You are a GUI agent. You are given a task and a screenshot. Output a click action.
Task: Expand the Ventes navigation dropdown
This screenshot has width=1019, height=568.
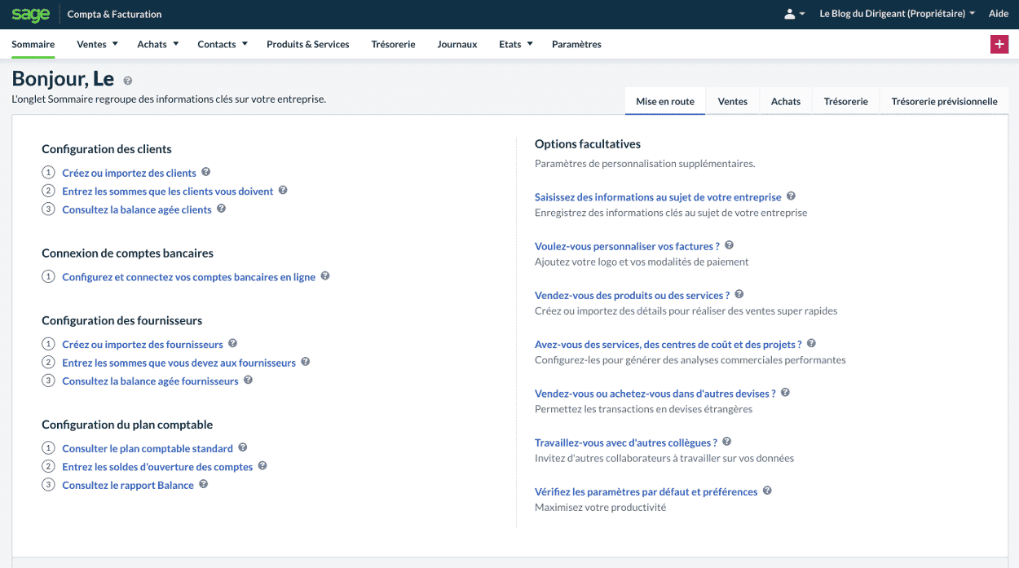coord(97,44)
